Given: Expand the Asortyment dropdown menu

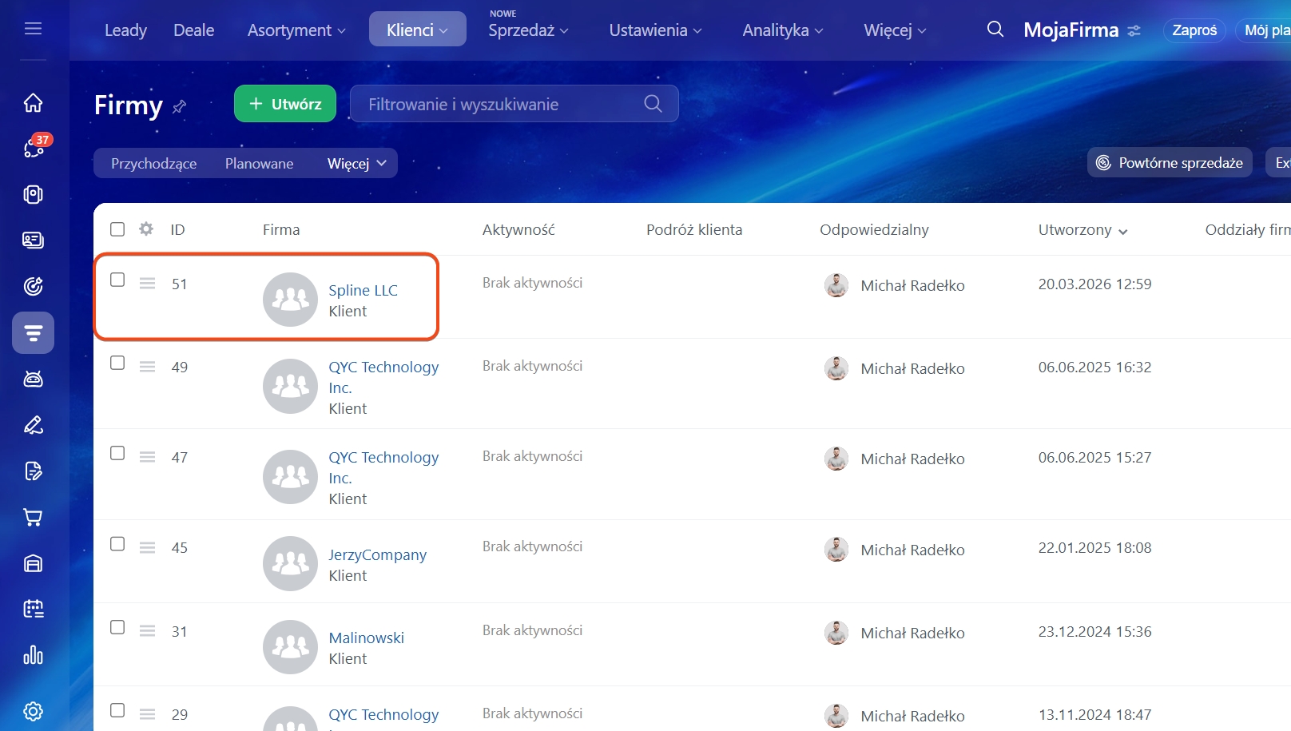Looking at the screenshot, I should 296,30.
